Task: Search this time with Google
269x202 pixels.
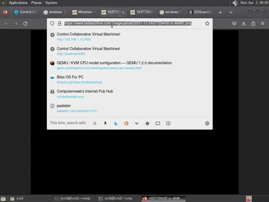Action: 95,123
